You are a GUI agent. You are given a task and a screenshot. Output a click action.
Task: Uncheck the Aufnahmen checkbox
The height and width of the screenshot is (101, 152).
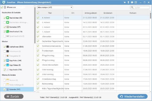click(5, 47)
